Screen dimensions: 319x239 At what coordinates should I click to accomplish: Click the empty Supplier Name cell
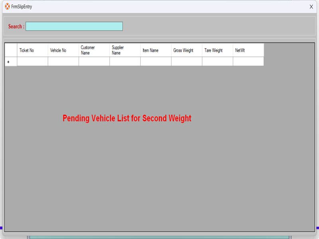(x=125, y=62)
